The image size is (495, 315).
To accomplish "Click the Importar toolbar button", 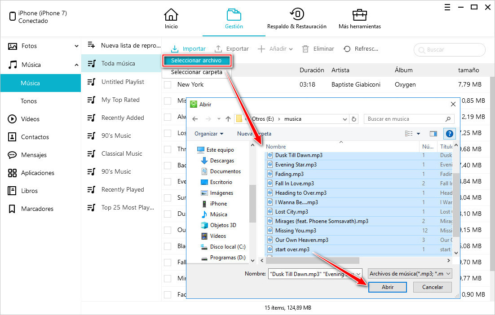I will (x=188, y=49).
